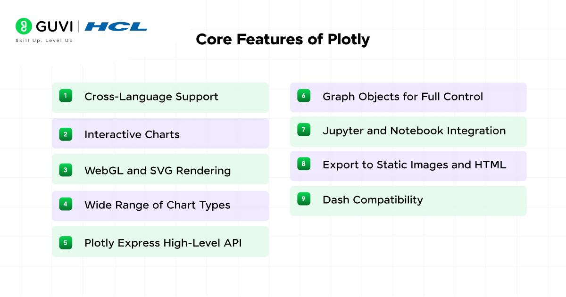Click WebGL and SVG Rendering text
This screenshot has width=566, height=297.
(x=158, y=171)
